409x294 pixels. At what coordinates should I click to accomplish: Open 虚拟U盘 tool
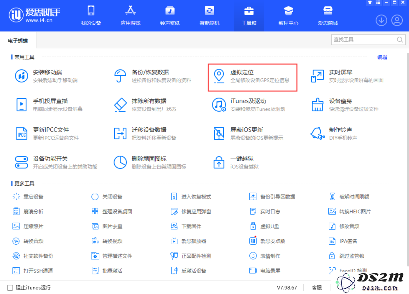click(x=264, y=226)
